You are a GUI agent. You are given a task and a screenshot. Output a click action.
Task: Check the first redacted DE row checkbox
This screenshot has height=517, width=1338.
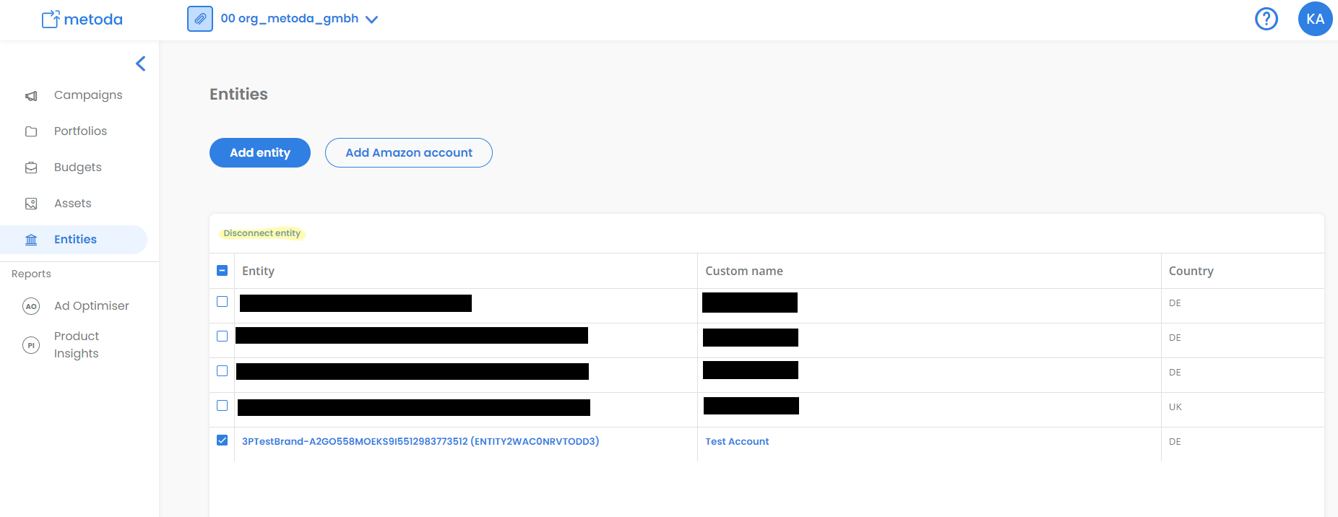(223, 302)
